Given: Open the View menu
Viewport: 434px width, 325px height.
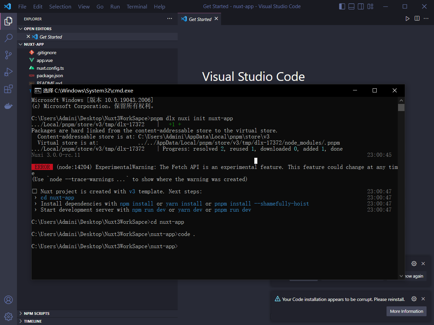Looking at the screenshot, I should click(84, 6).
